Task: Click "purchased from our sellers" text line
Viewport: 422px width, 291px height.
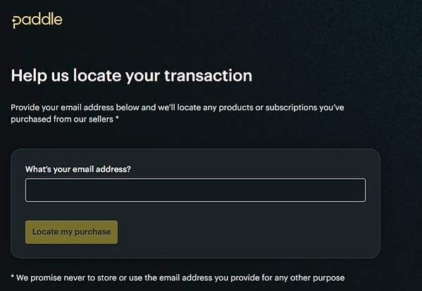Action: click(x=62, y=119)
